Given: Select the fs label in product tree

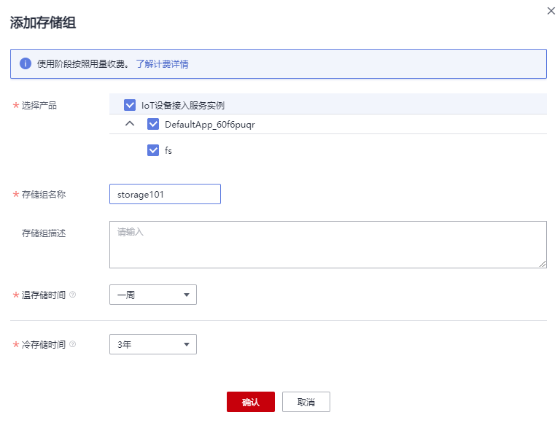Looking at the screenshot, I should (x=168, y=151).
